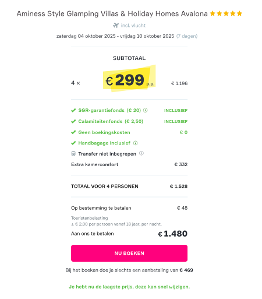Click the Extra kamercomfort line

tap(129, 164)
